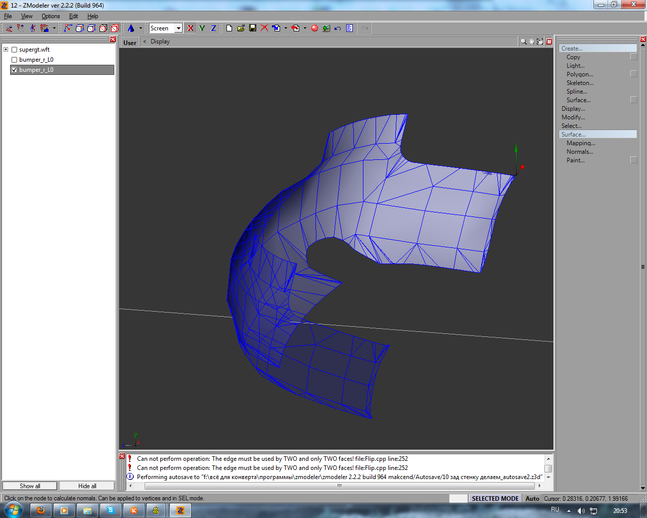Open the selection tools dropdown arrow

[x=54, y=28]
